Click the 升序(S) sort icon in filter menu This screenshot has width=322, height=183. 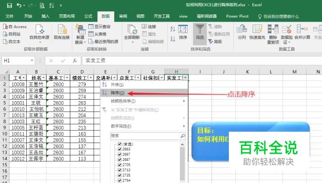click(105, 84)
